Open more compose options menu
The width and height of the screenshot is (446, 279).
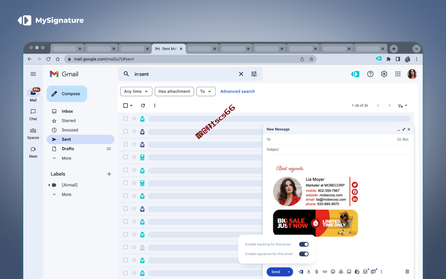click(x=382, y=272)
